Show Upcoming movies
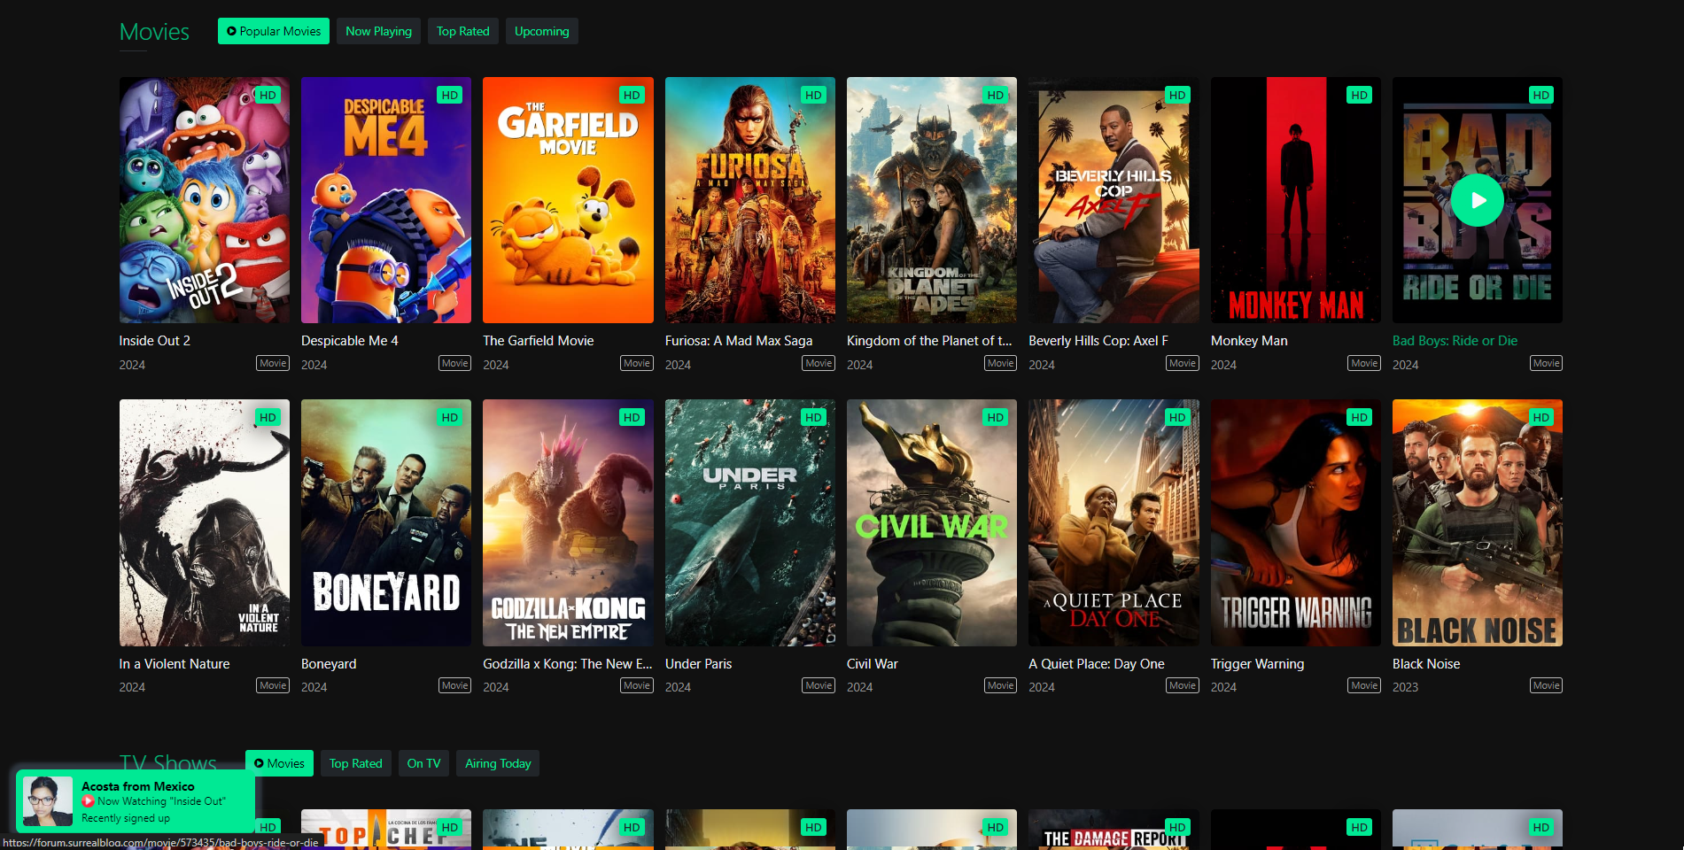This screenshot has width=1684, height=850. [x=541, y=31]
